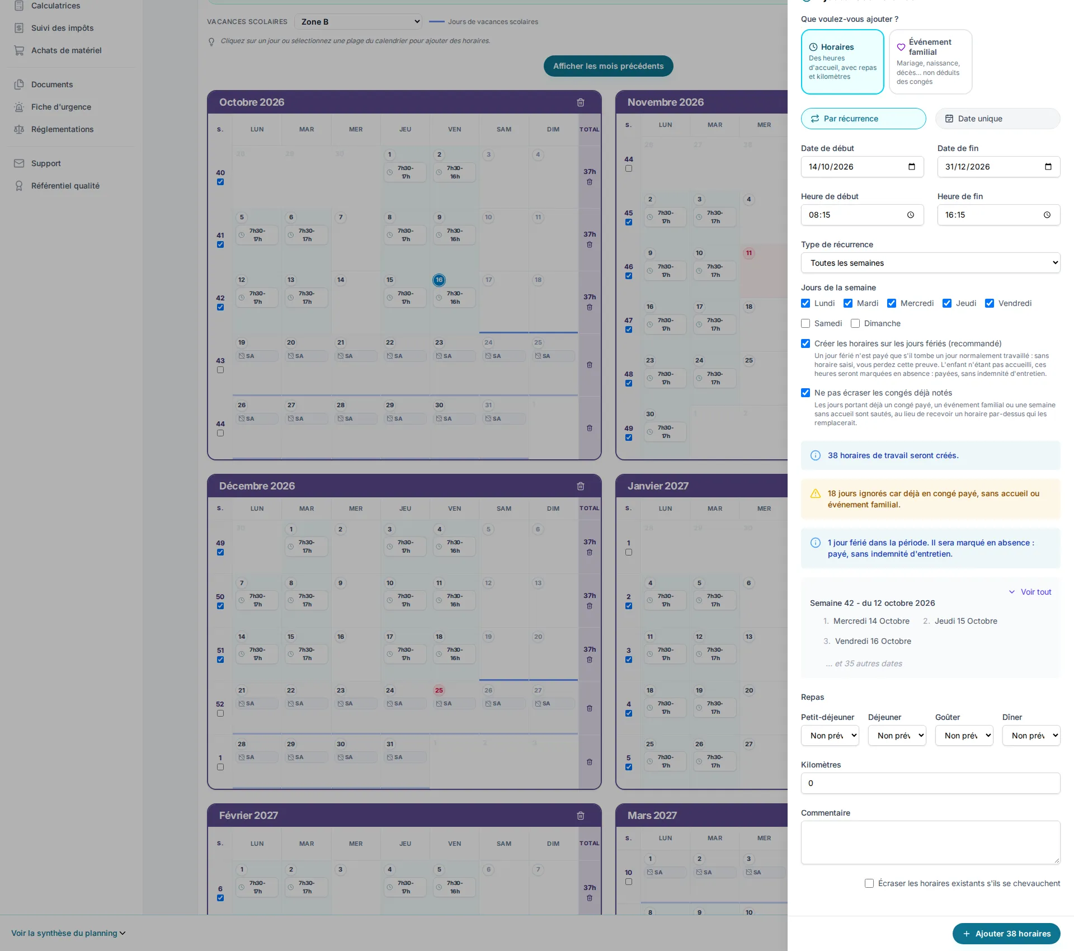This screenshot has width=1074, height=951.
Task: Uncheck Mercredi day checkbox
Action: pyautogui.click(x=892, y=303)
